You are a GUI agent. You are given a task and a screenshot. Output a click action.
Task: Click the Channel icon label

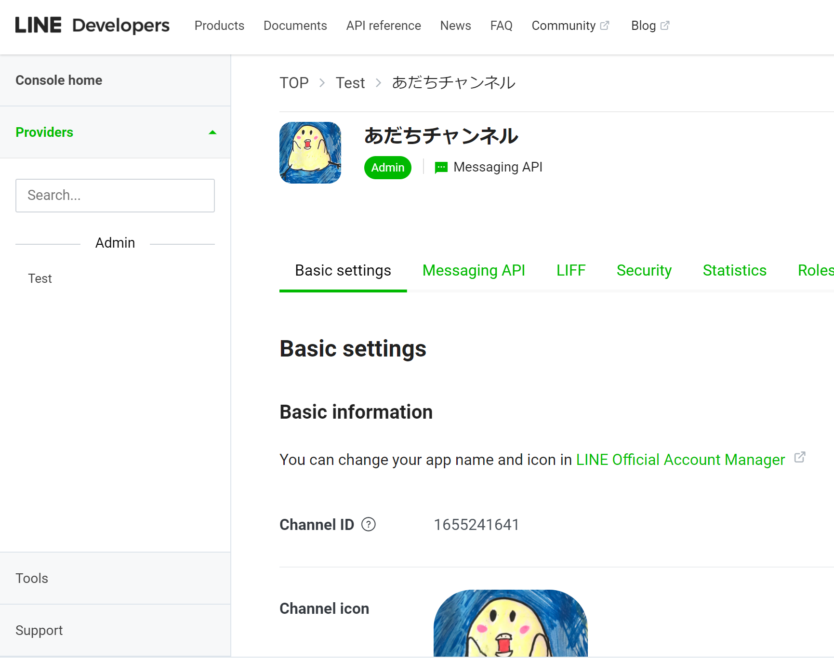(324, 608)
